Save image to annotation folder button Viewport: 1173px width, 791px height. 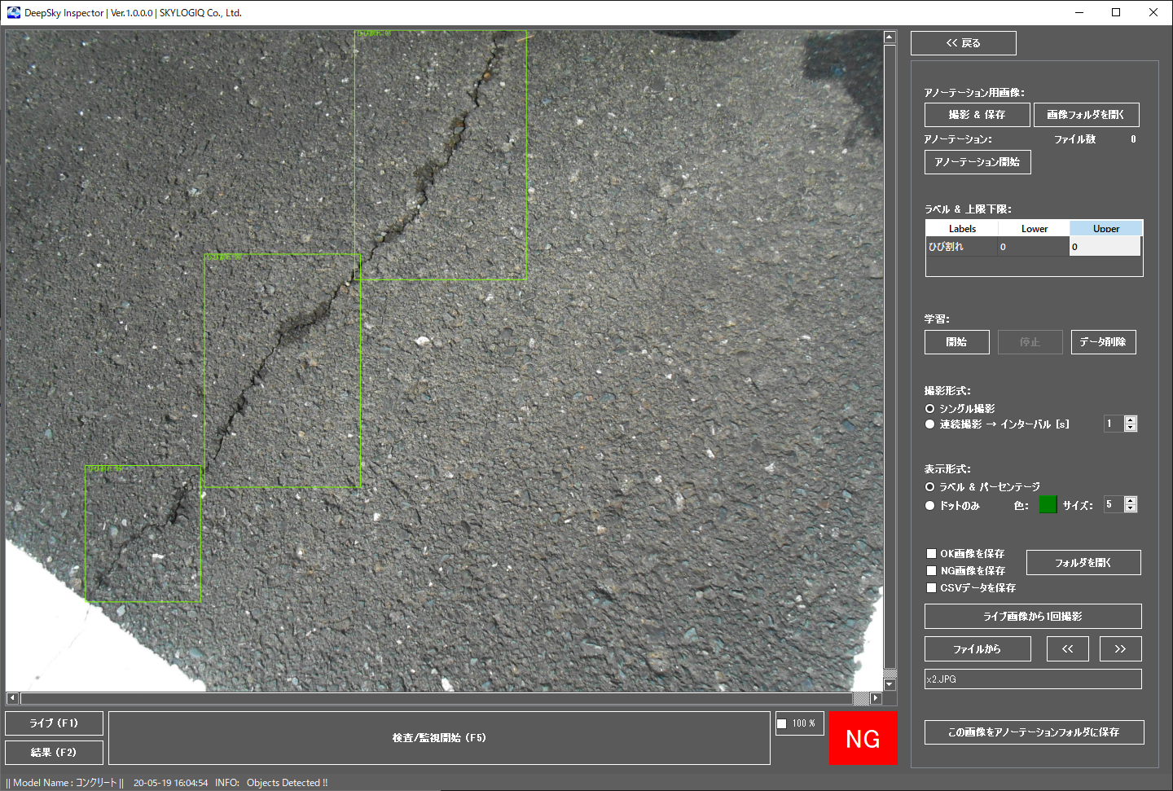1034,732
